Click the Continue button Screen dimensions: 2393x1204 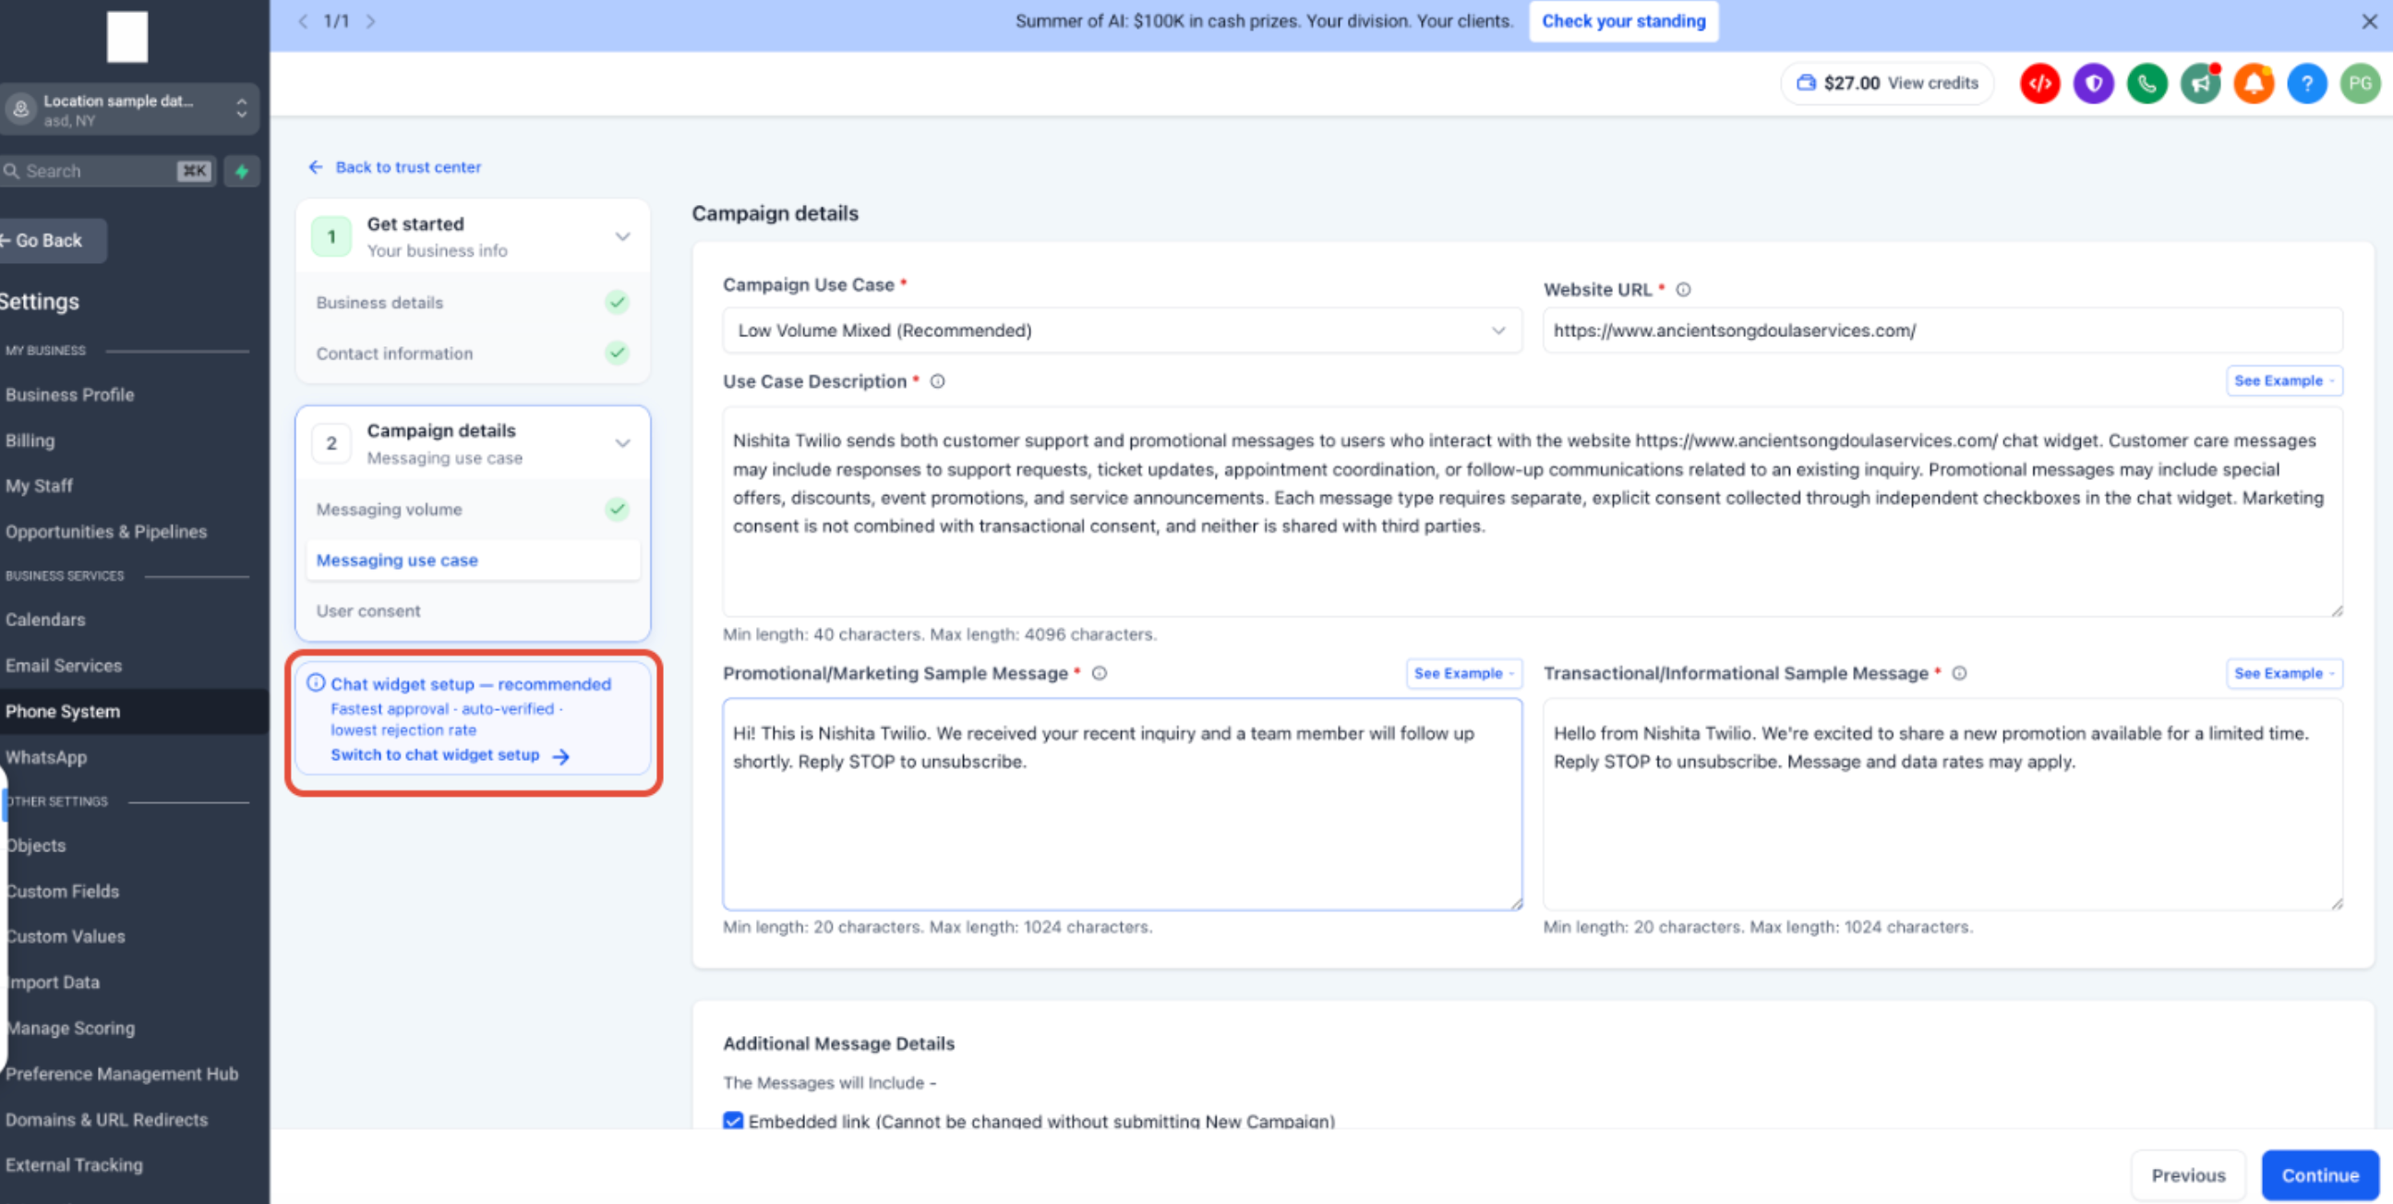click(x=2320, y=1175)
